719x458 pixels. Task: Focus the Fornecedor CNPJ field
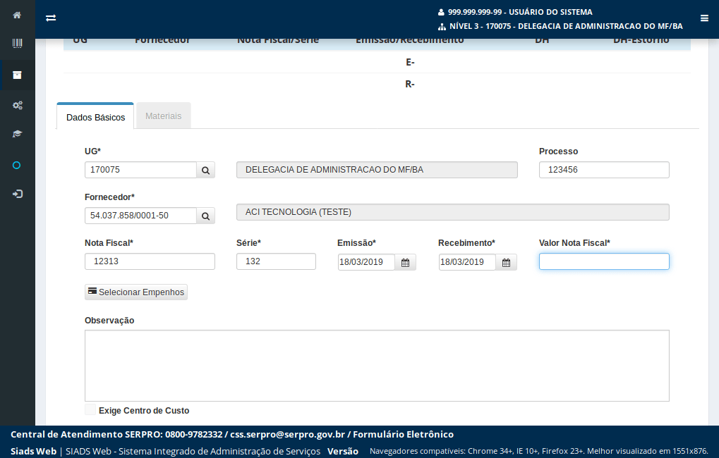pos(141,216)
